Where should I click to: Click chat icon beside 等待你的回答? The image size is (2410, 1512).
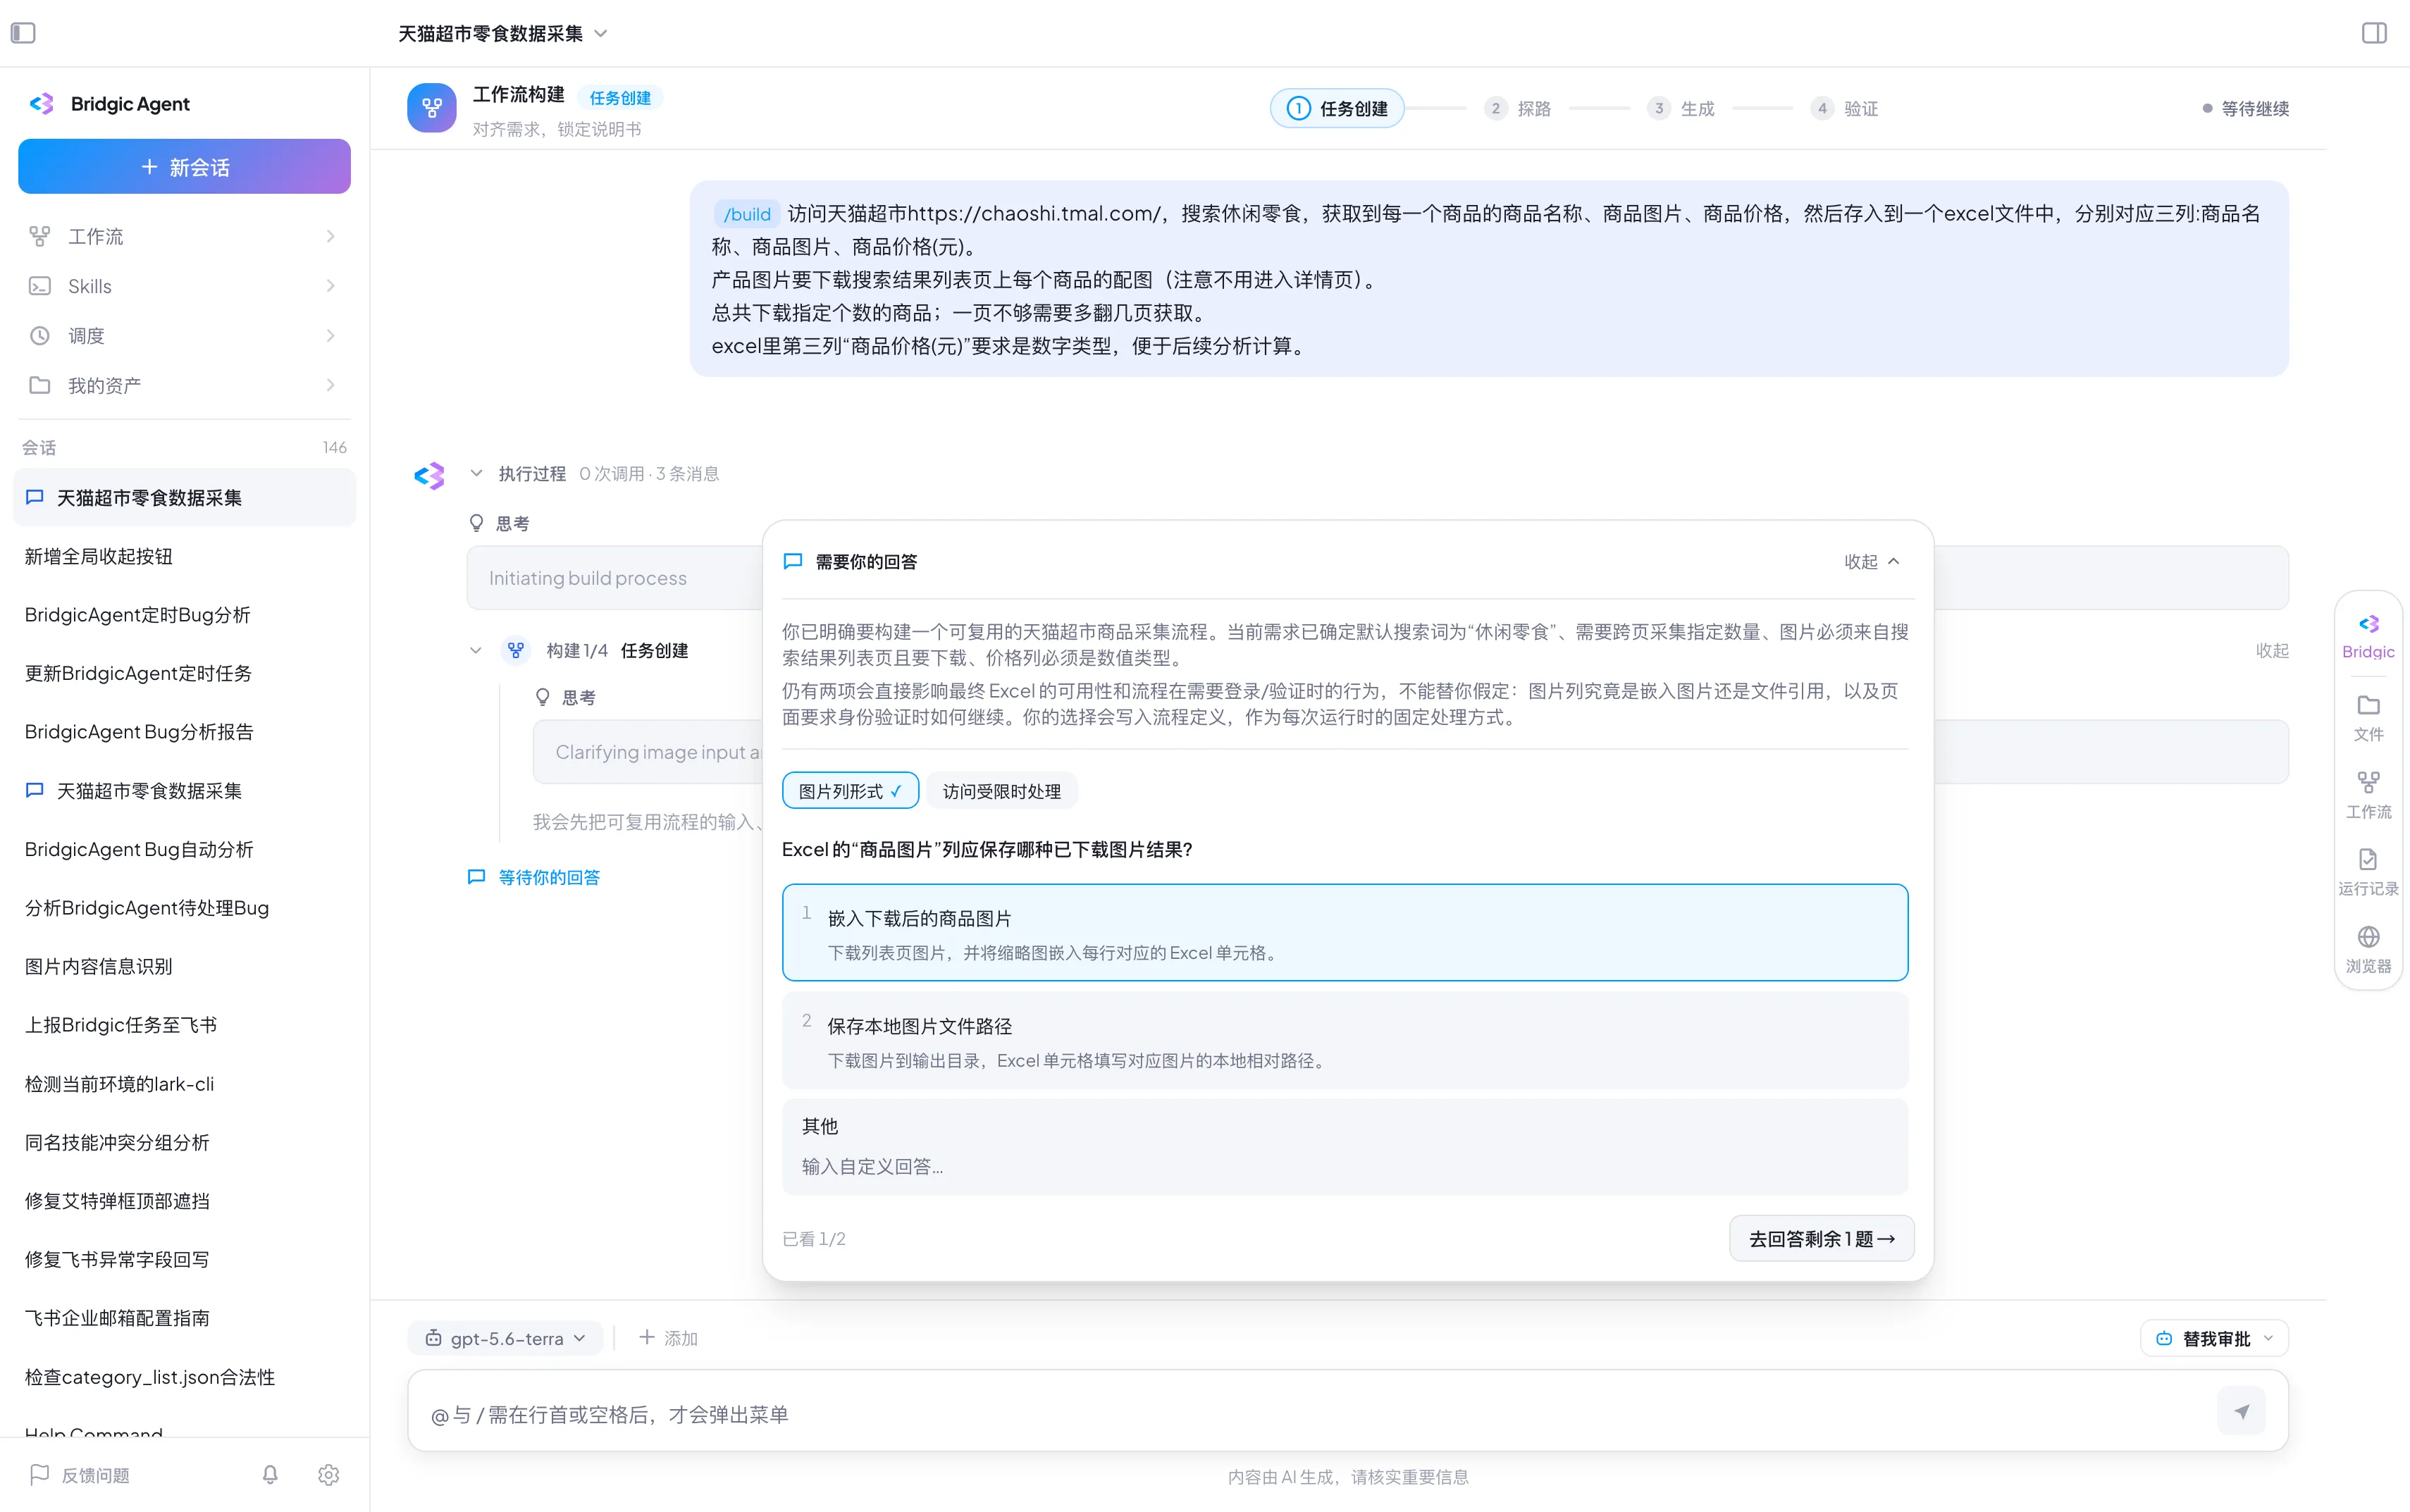click(x=477, y=877)
